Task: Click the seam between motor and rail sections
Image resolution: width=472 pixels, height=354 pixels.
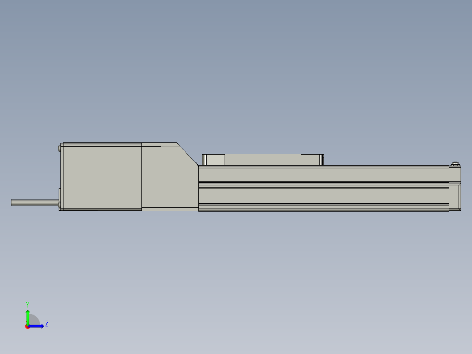Action: tap(142, 175)
